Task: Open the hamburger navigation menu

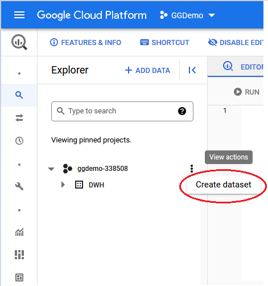Action: coord(19,15)
